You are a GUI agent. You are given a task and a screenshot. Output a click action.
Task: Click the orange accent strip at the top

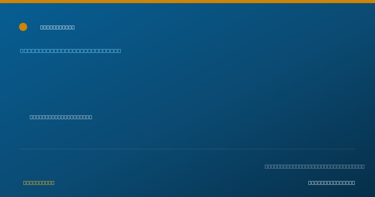point(187,2)
